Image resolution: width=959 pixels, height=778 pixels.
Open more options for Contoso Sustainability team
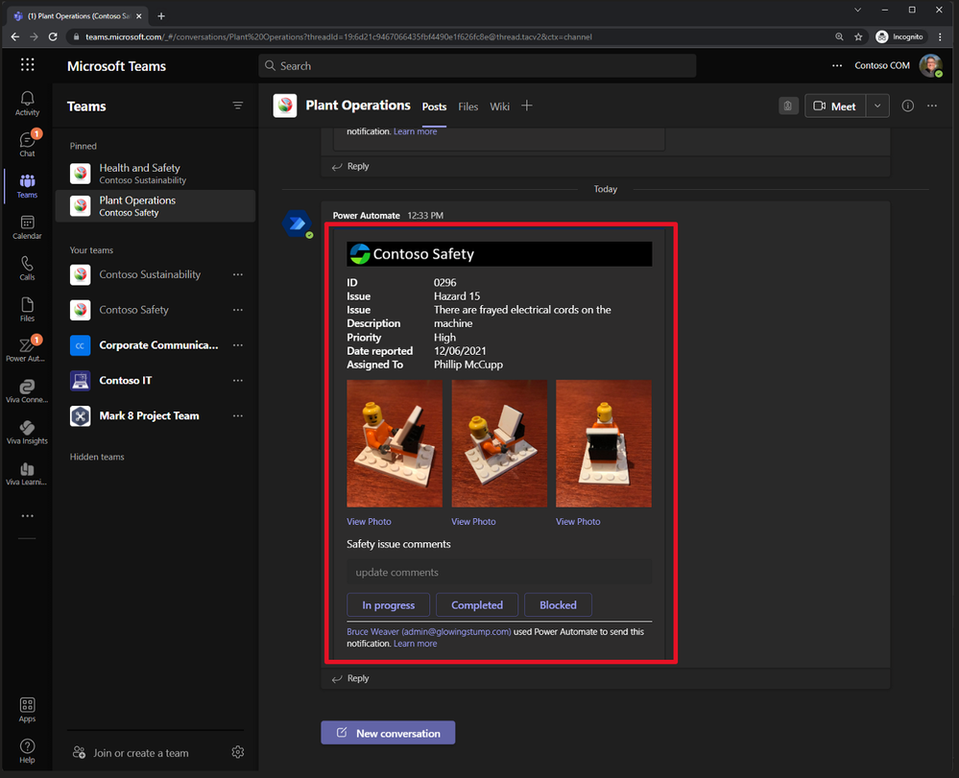click(238, 274)
